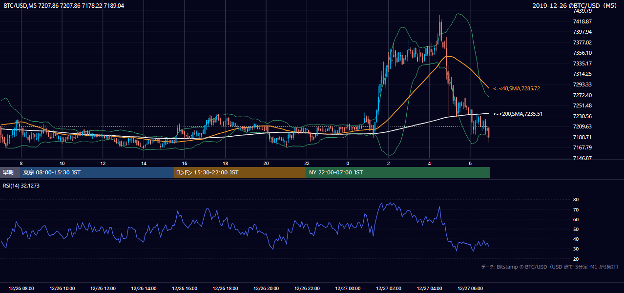Click the '<-<200,SMA,7235.51' white label
This screenshot has height=293, width=624.
click(x=518, y=114)
